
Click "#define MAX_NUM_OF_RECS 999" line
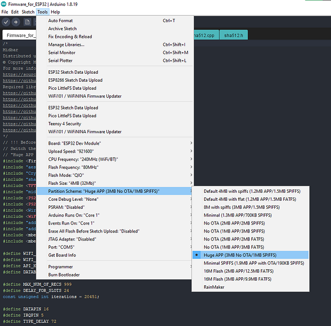pos(37,284)
